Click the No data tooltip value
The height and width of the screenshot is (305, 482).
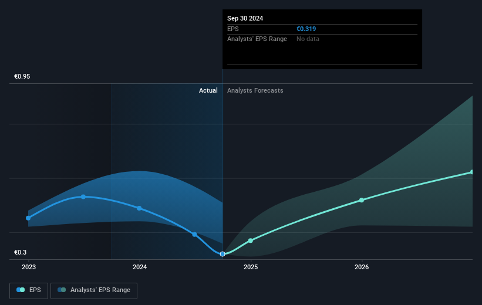308,39
